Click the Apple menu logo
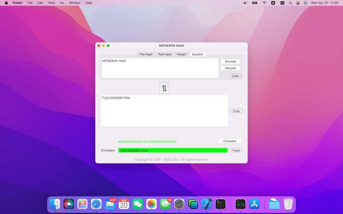The width and height of the screenshot is (343, 214). [6, 3]
